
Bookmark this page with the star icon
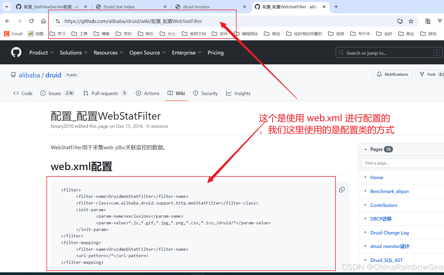[x=411, y=21]
